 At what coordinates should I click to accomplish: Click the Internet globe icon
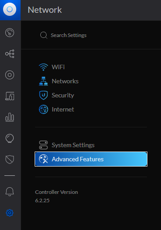tap(43, 109)
